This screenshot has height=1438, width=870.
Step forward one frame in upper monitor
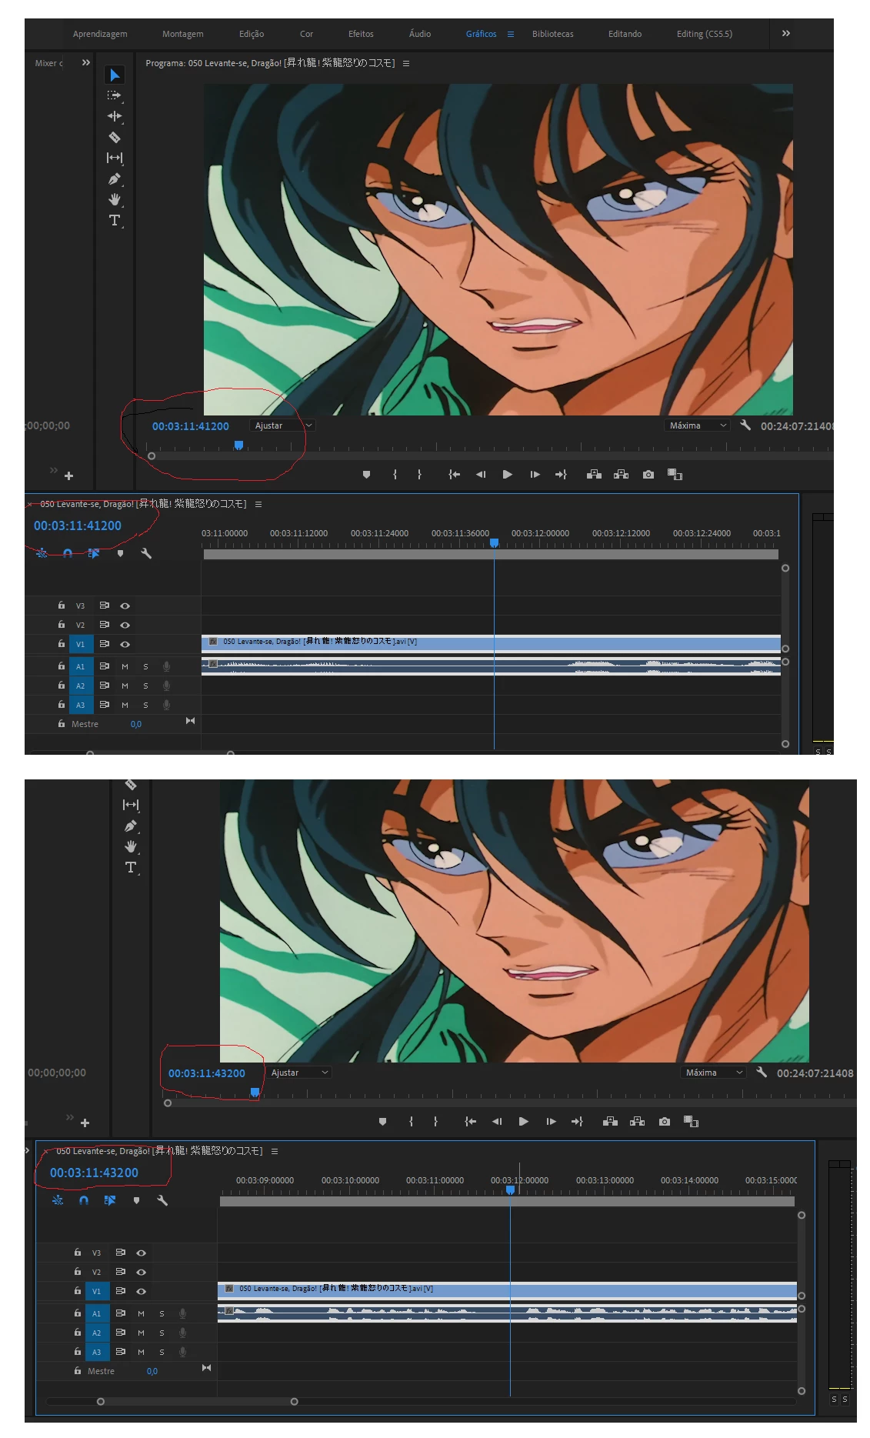point(535,475)
